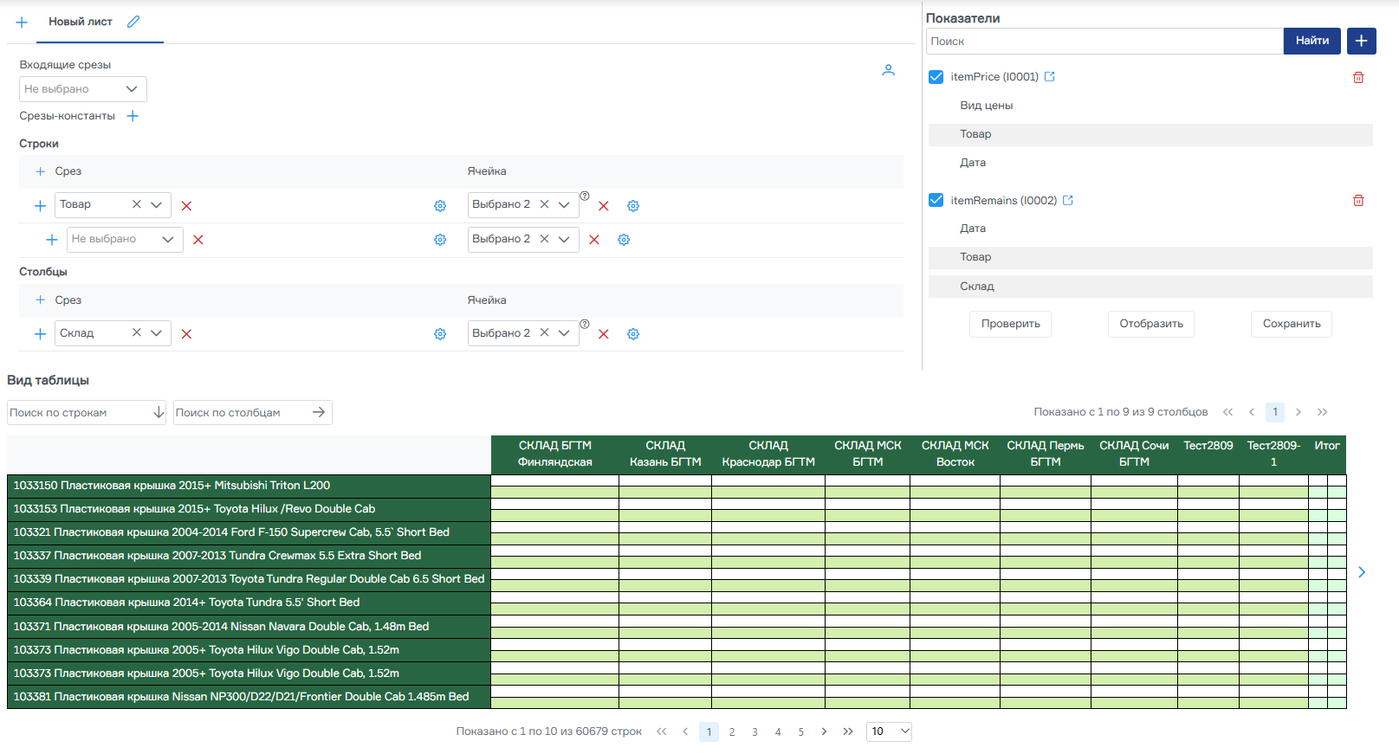Open the Входящие срезы dropdown

click(x=82, y=89)
